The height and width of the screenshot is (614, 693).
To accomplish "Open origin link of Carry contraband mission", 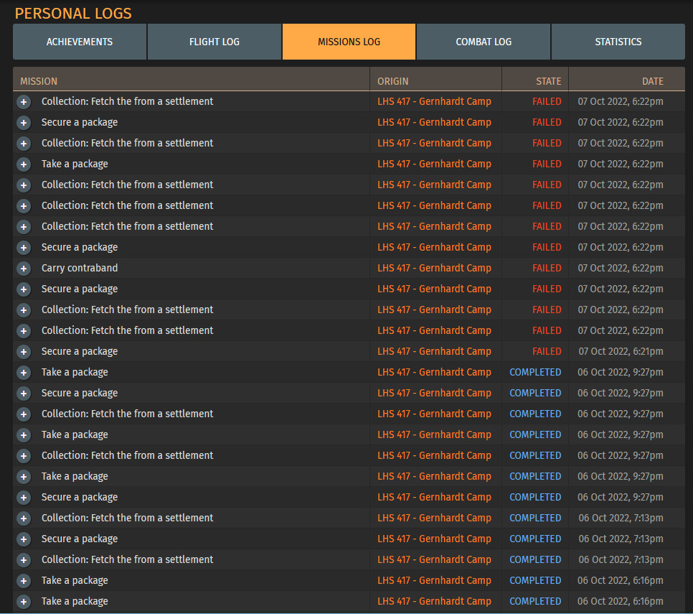I will (x=434, y=268).
